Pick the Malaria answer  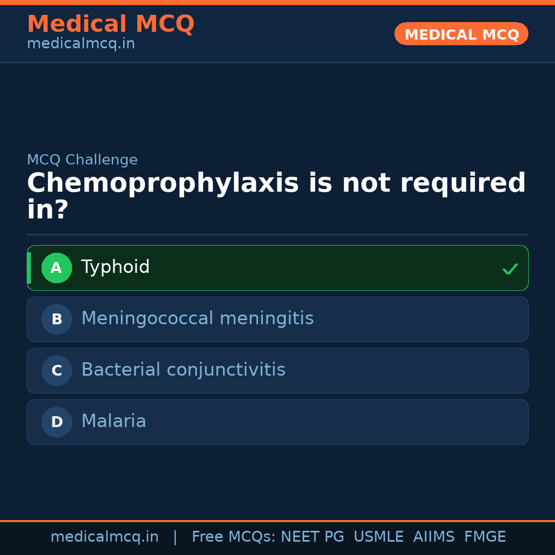coord(114,421)
